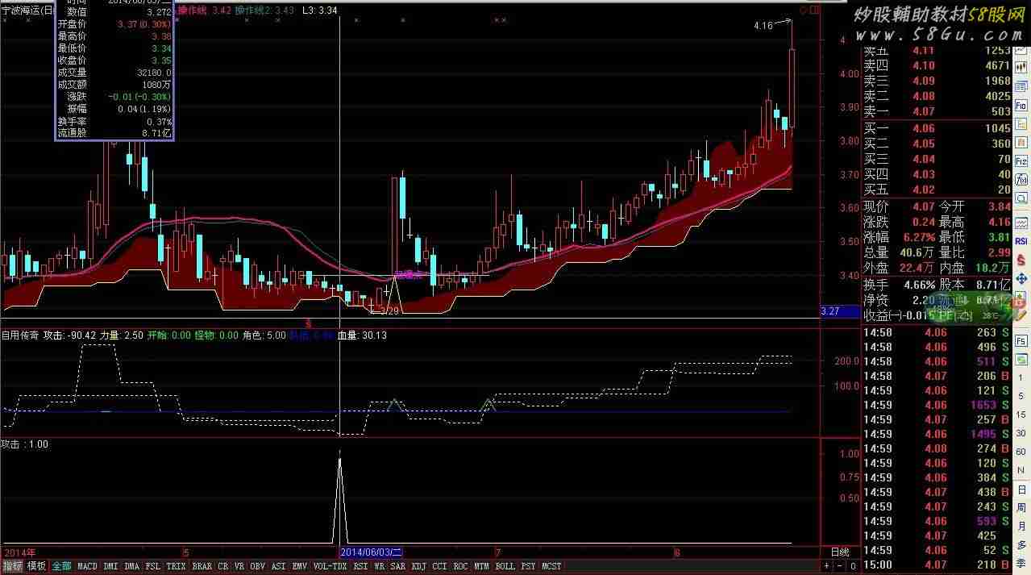Viewport: 1031px width, 575px height.
Task: Select the BOLL indicator tab
Action: click(x=505, y=567)
